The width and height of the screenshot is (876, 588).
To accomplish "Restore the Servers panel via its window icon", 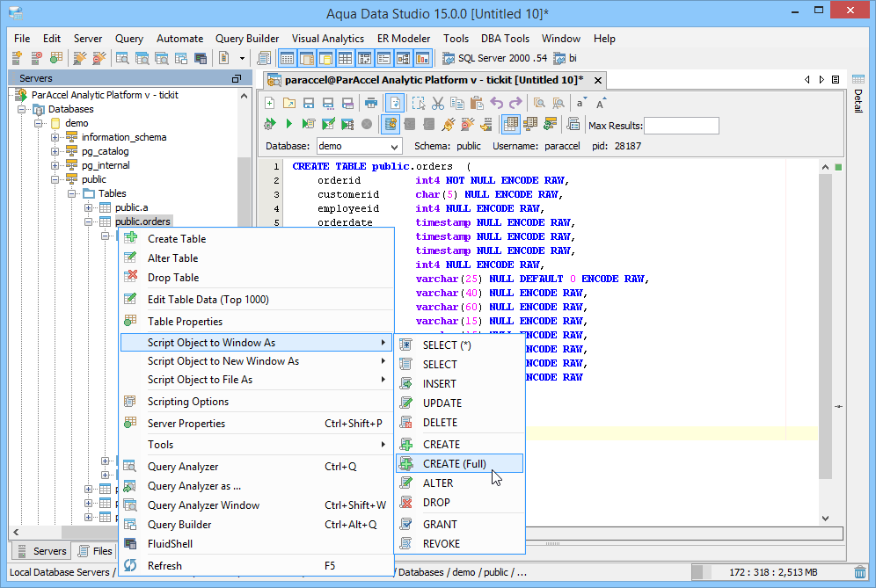I will click(237, 79).
